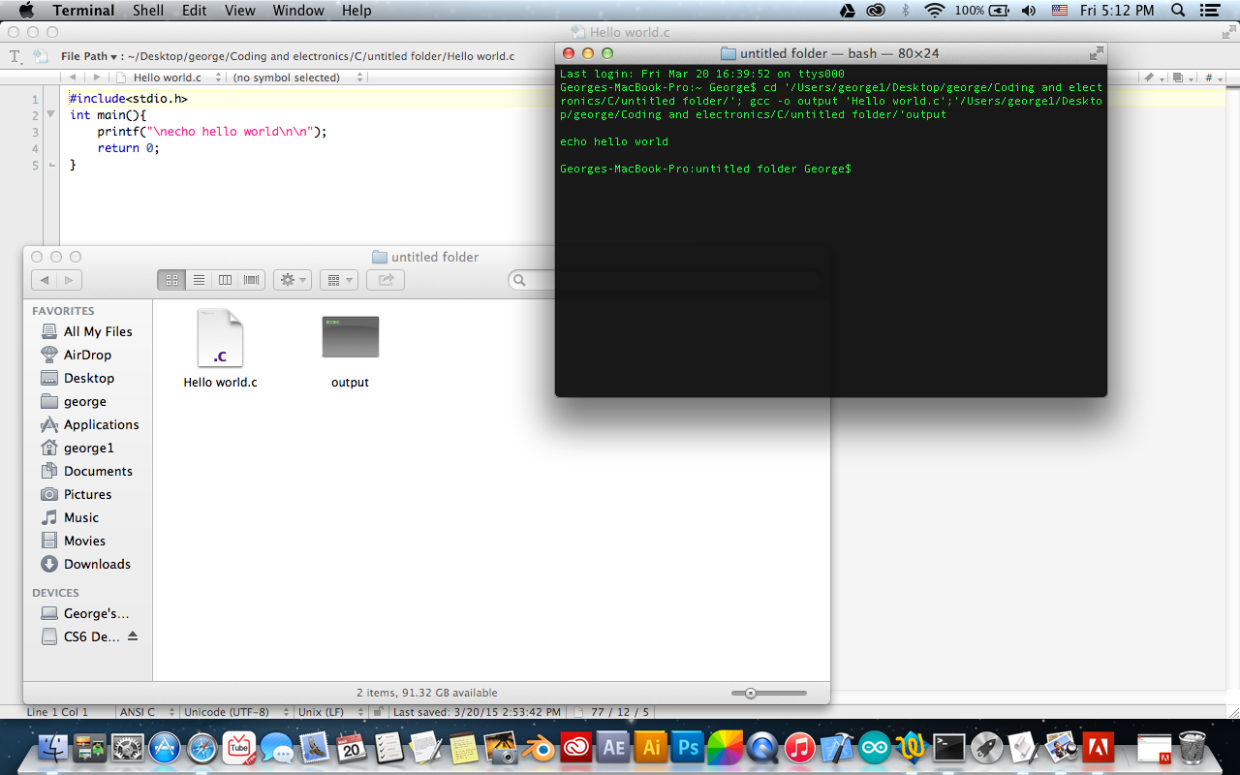
Task: Launch Adobe Illustrator from the Dock
Action: coord(650,747)
